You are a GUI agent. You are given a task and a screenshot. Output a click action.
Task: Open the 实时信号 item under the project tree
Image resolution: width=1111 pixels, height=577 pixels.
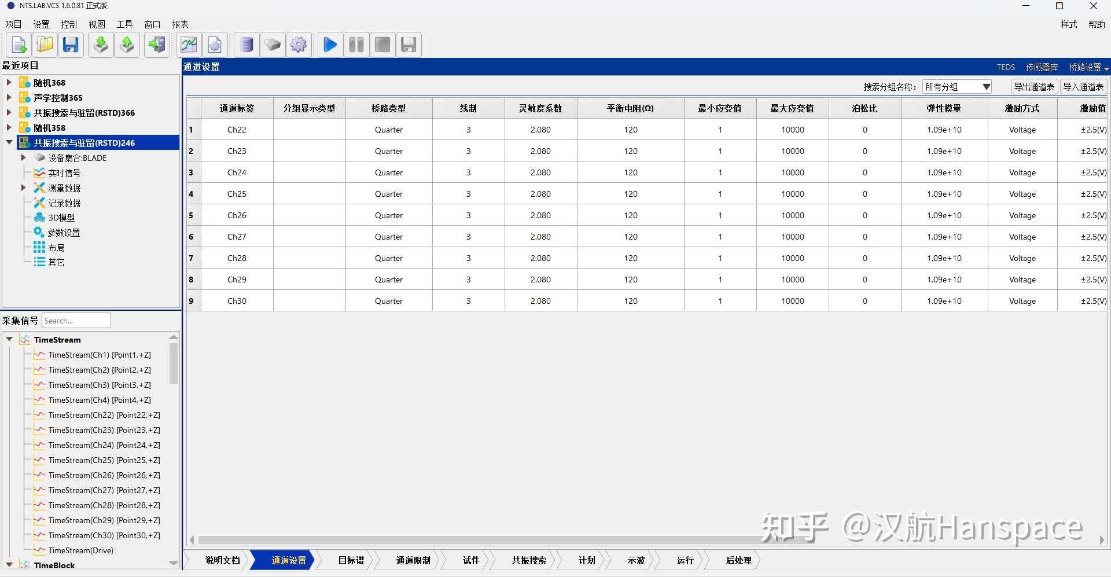pos(64,172)
